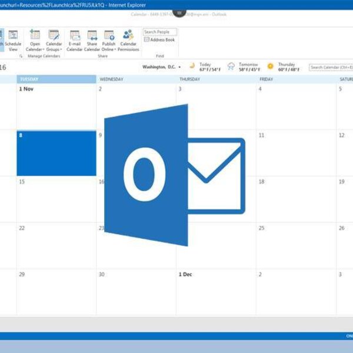
Task: Select the TUESDAY column header
Action: [x=56, y=79]
